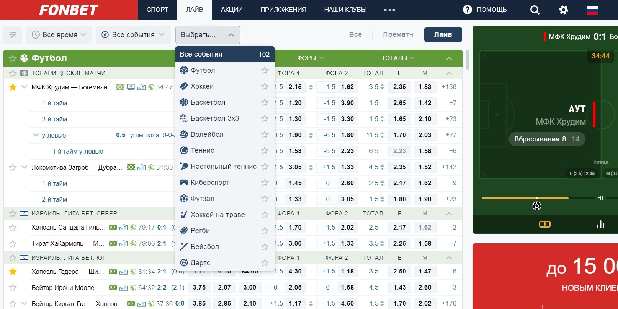Click the help question mark icon

point(468,10)
